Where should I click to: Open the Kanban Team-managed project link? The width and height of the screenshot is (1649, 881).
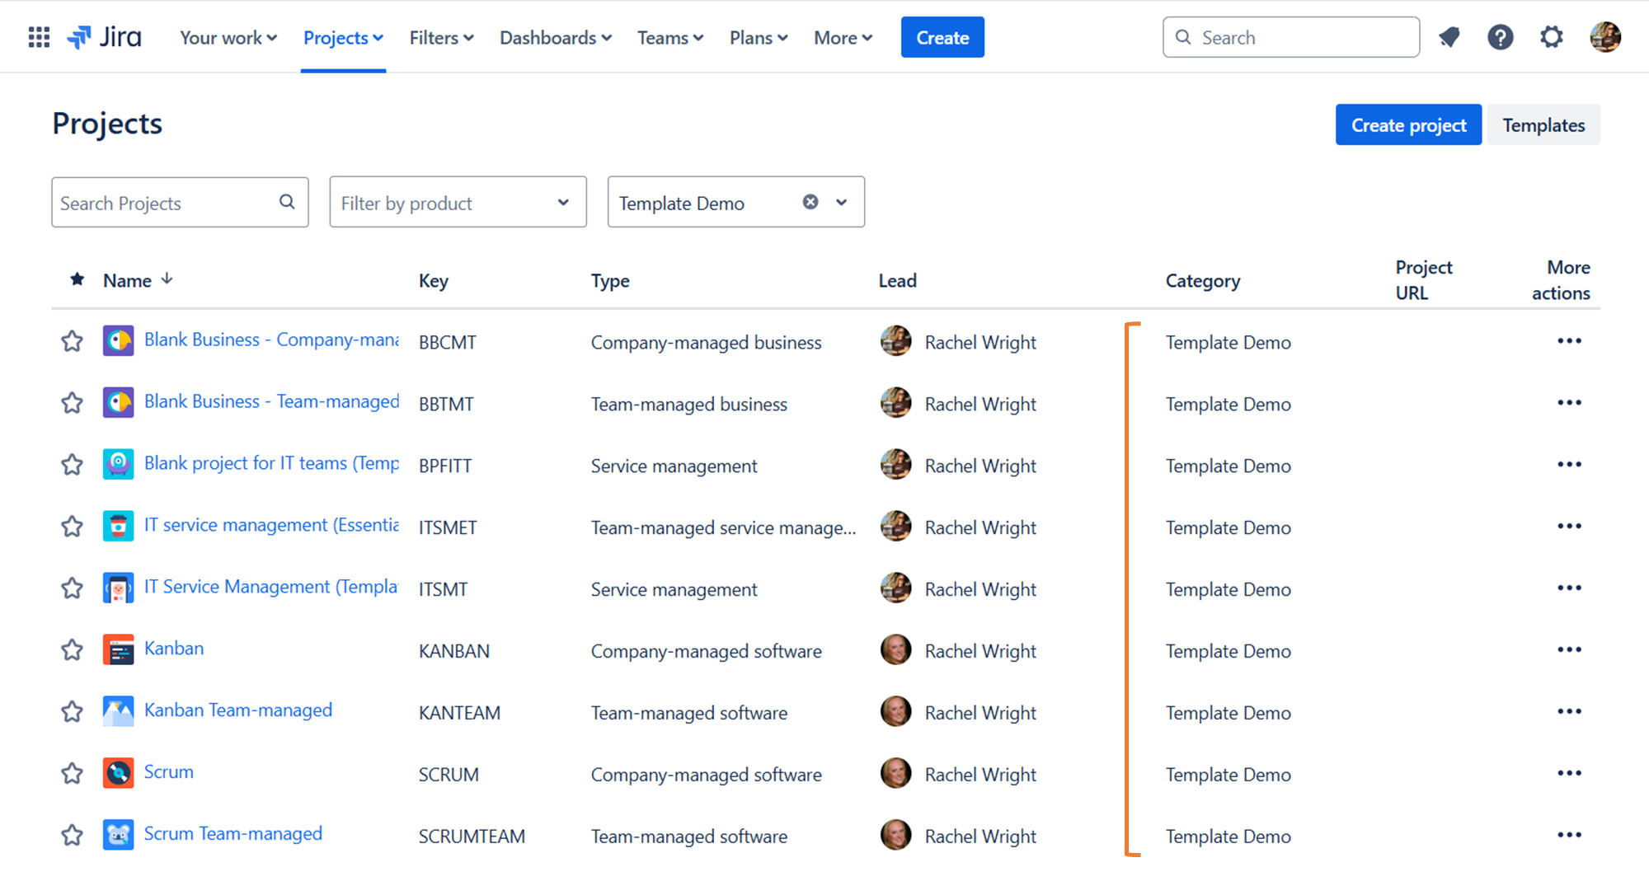click(x=237, y=710)
